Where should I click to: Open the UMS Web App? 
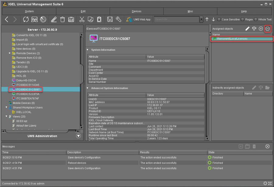(139, 19)
